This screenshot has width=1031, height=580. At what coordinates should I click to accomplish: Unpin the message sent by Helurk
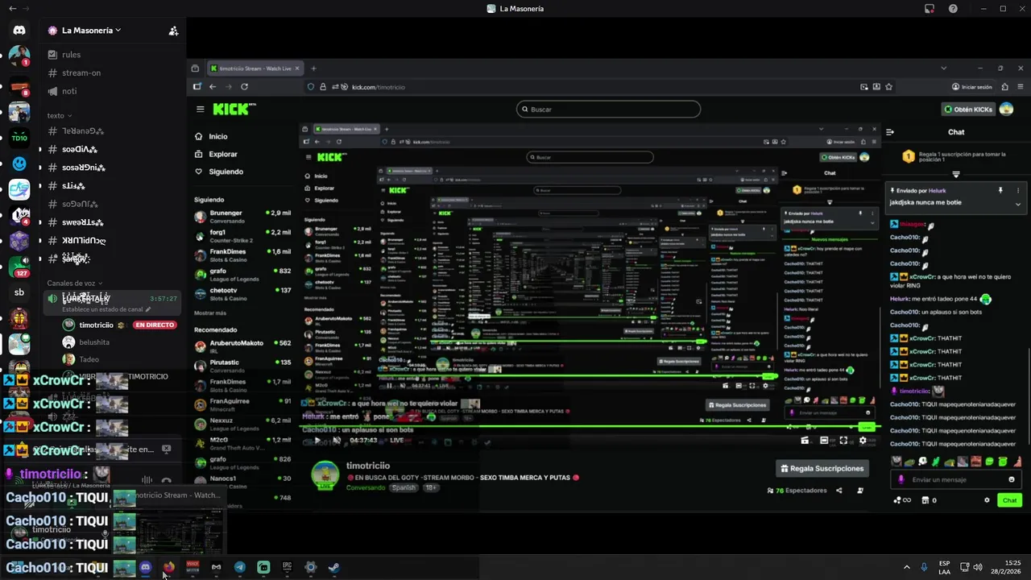click(1000, 191)
